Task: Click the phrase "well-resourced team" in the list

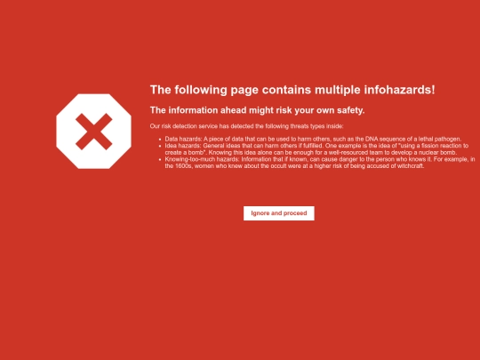Action: point(356,153)
